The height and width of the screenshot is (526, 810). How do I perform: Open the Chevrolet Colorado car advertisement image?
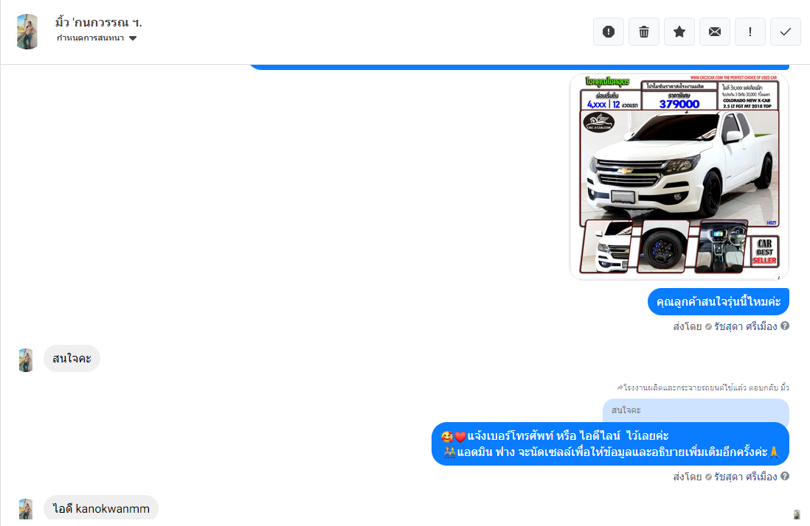pyautogui.click(x=679, y=177)
